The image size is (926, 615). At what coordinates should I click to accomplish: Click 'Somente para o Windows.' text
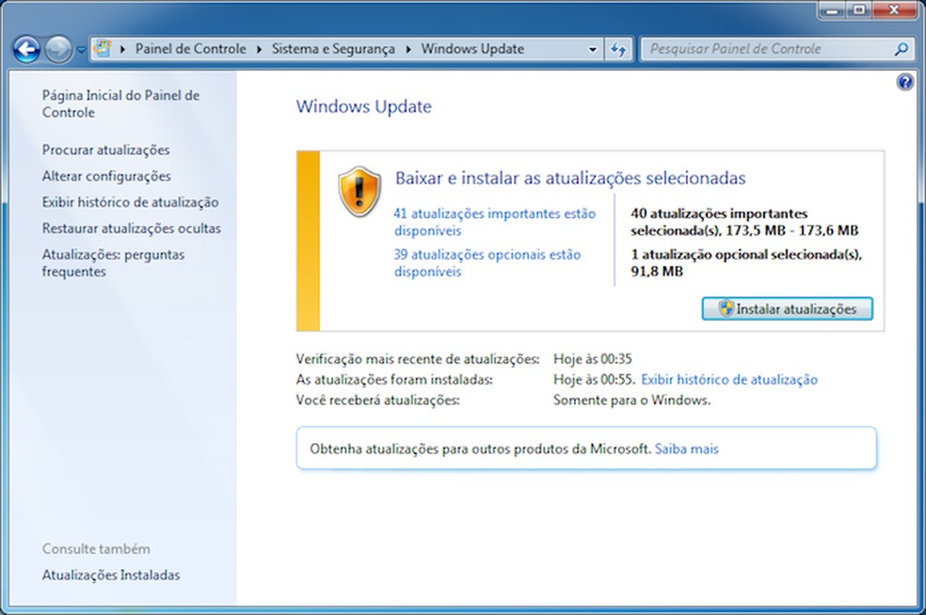(x=631, y=401)
